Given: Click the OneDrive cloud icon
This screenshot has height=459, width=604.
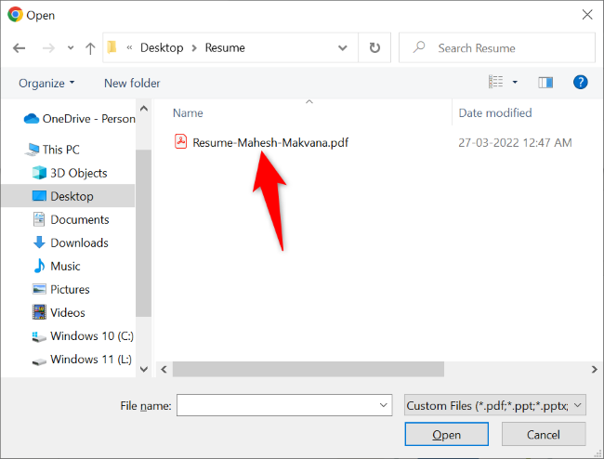Looking at the screenshot, I should [32, 119].
